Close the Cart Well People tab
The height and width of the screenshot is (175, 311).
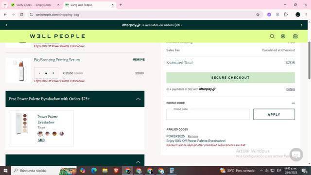(x=112, y=5)
